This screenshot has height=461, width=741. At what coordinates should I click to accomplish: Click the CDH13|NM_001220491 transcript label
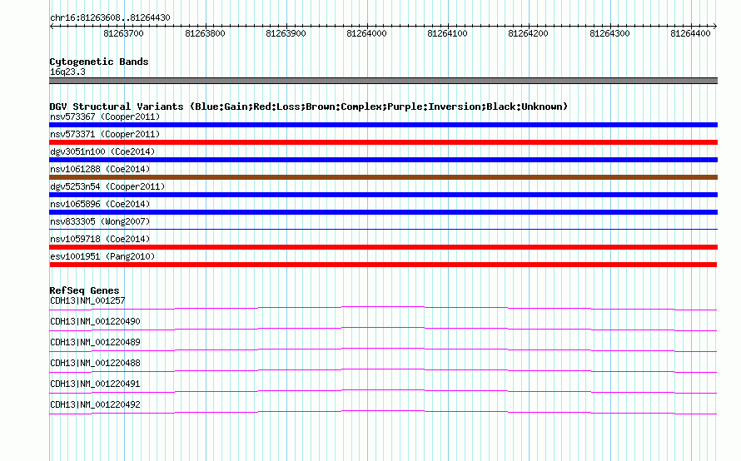click(x=95, y=384)
